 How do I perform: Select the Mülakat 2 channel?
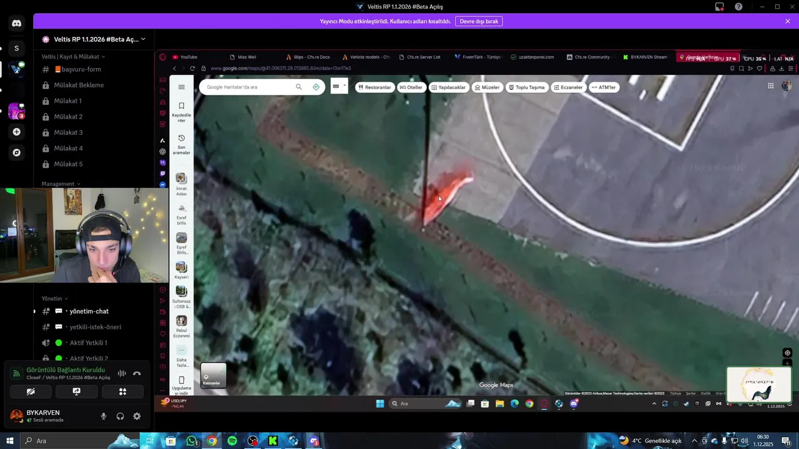tap(68, 117)
